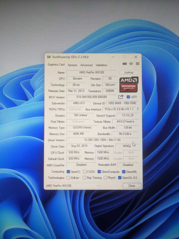Minimize the GPU-Z window

113,57
